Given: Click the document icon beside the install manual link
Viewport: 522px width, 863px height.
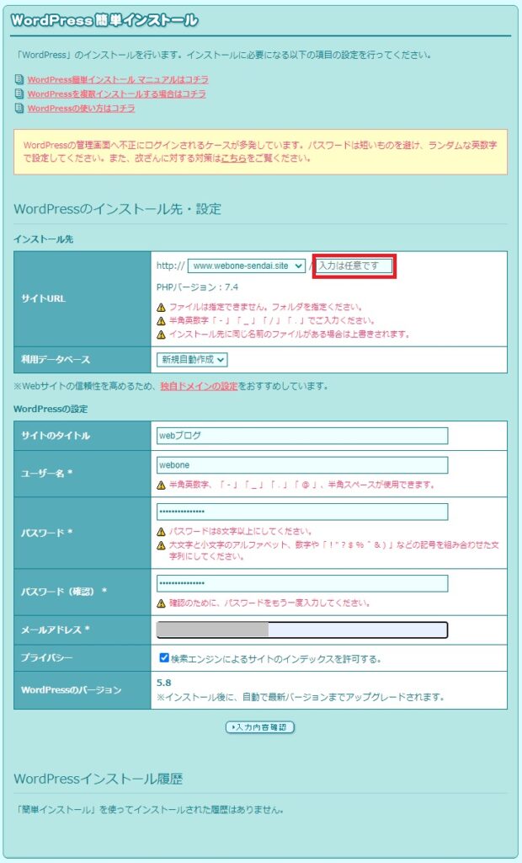Looking at the screenshot, I should [19, 80].
